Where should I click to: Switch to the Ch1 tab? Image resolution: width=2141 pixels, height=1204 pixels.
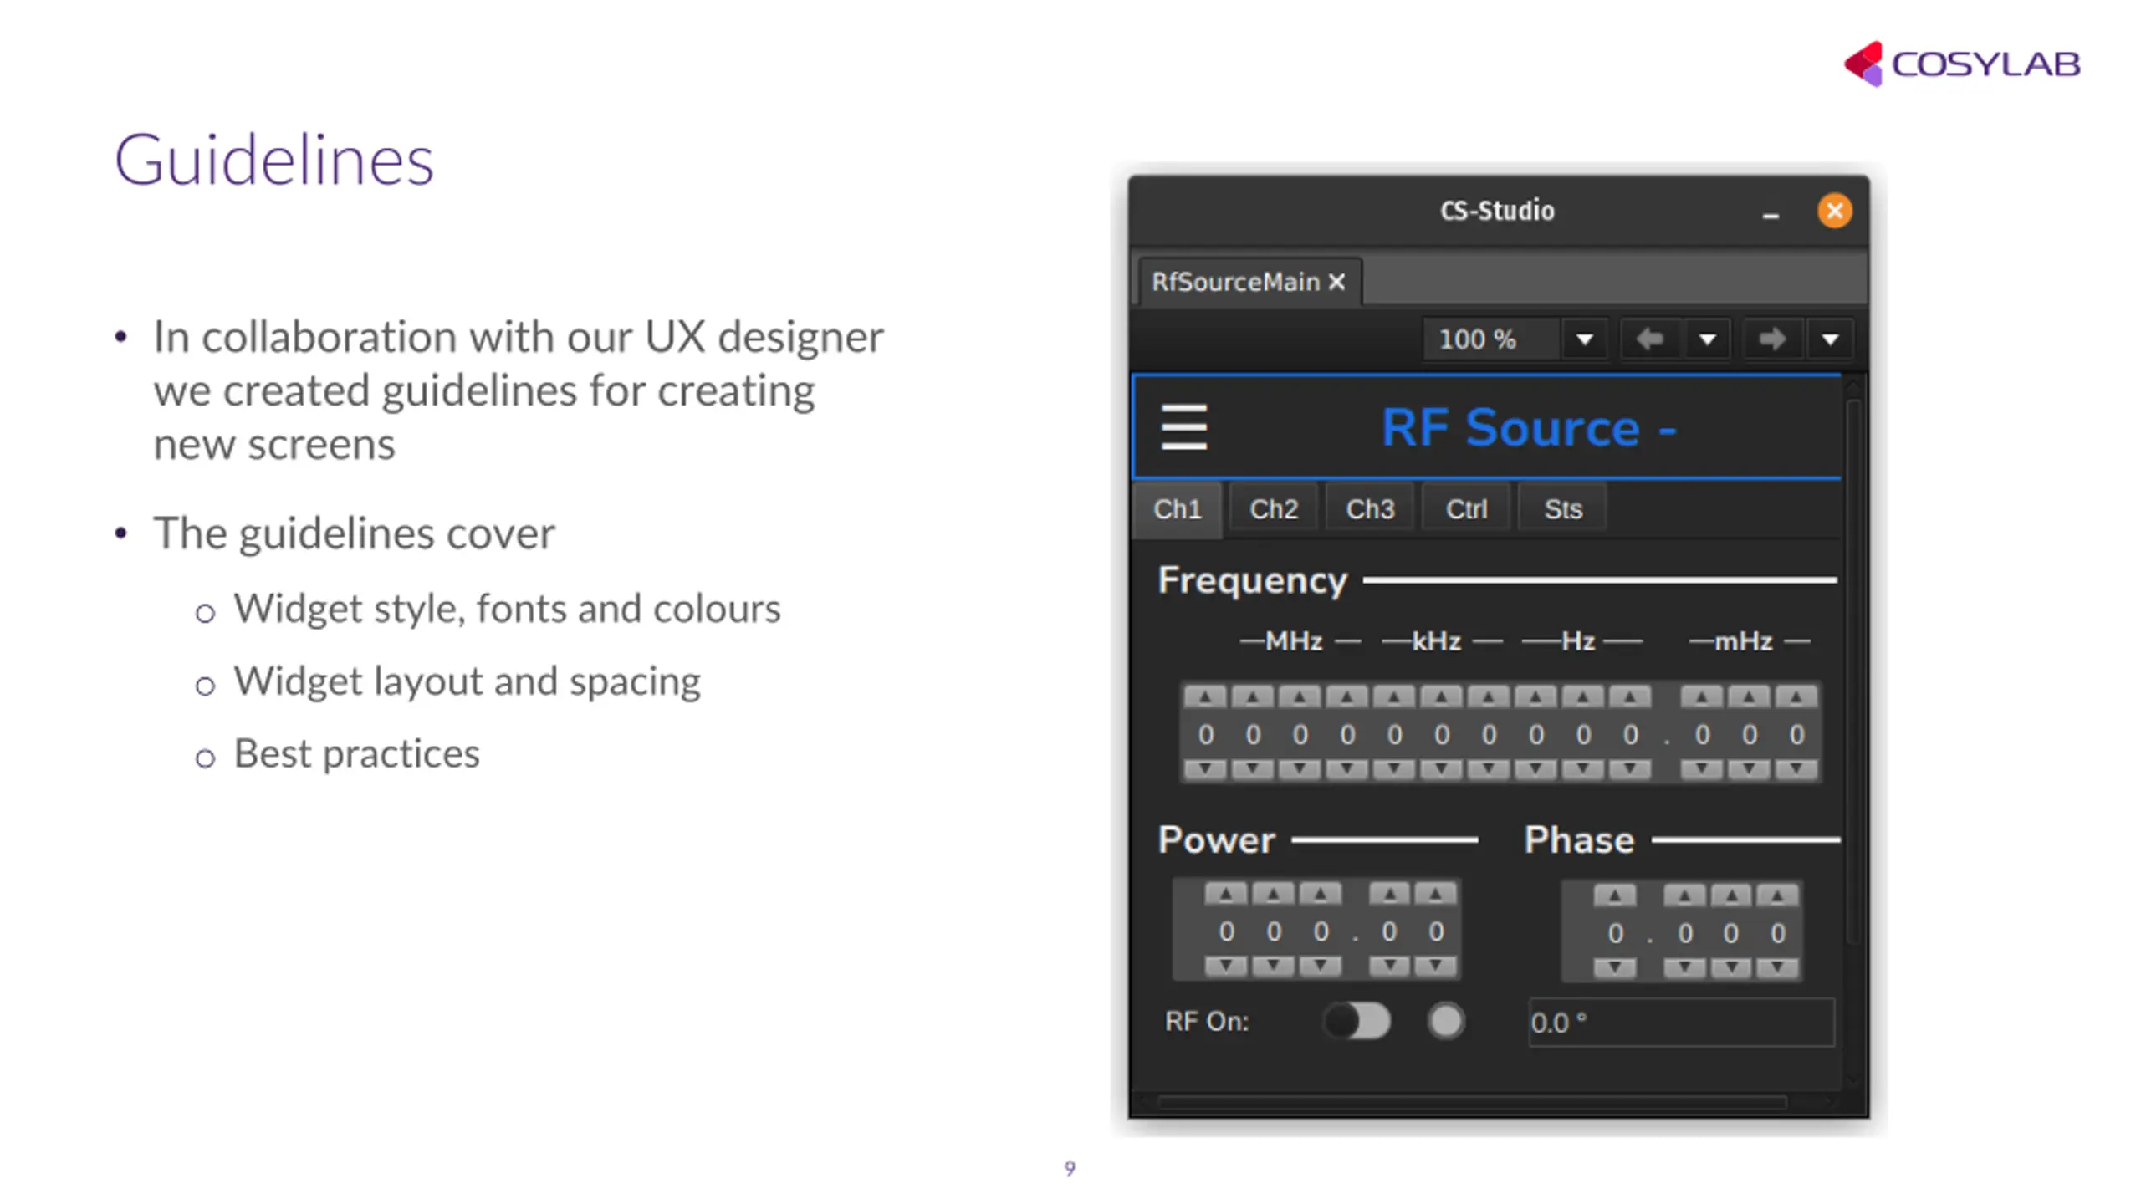pyautogui.click(x=1177, y=509)
